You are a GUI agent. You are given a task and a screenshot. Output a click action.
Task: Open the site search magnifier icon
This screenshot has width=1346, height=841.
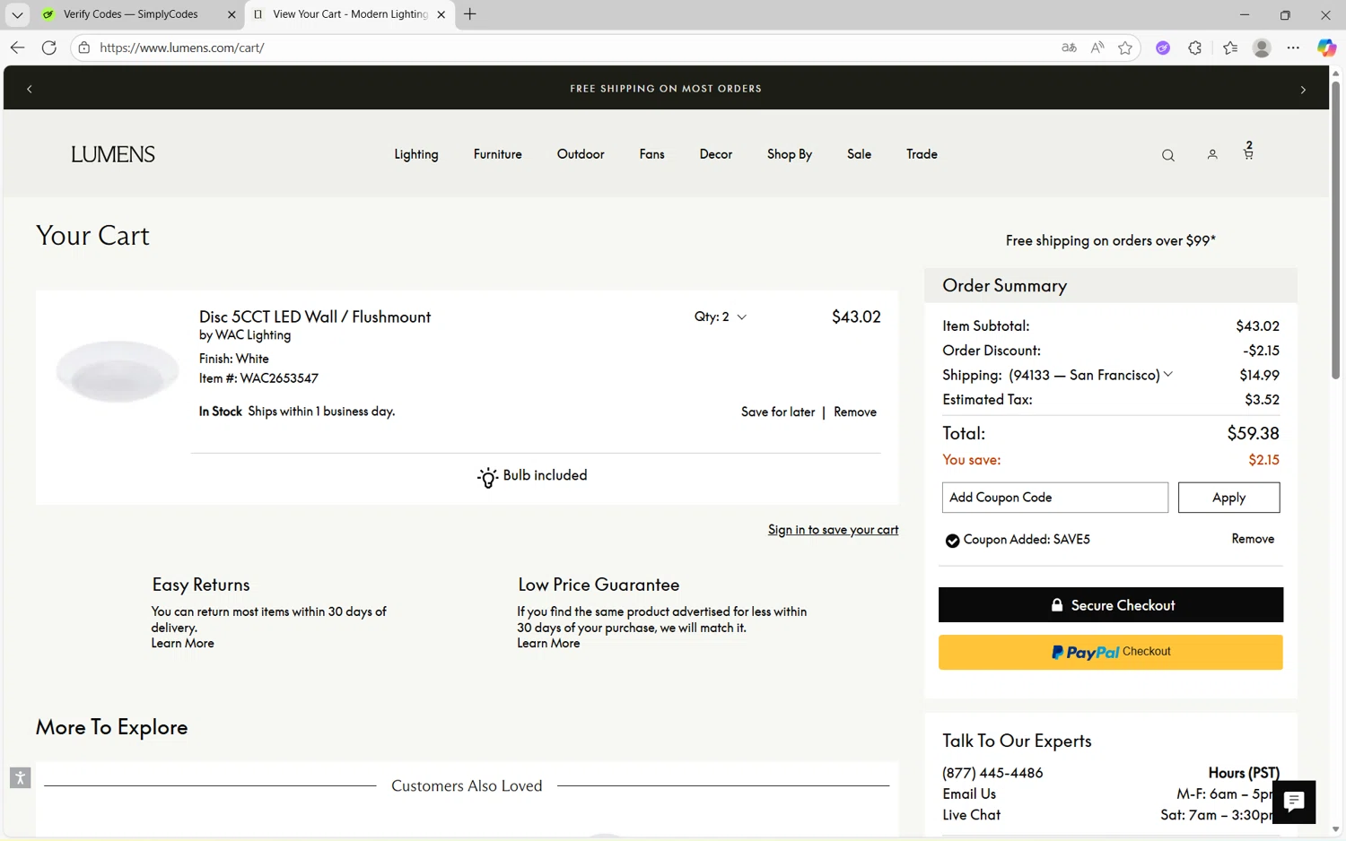[x=1167, y=155]
